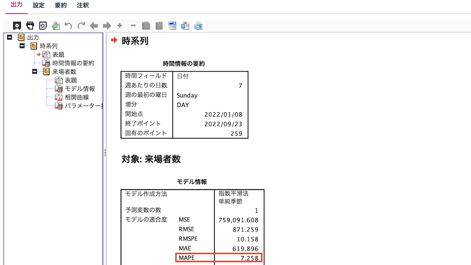This screenshot has width=471, height=265.
Task: Click the second grayed-out document icon
Action: (159, 25)
